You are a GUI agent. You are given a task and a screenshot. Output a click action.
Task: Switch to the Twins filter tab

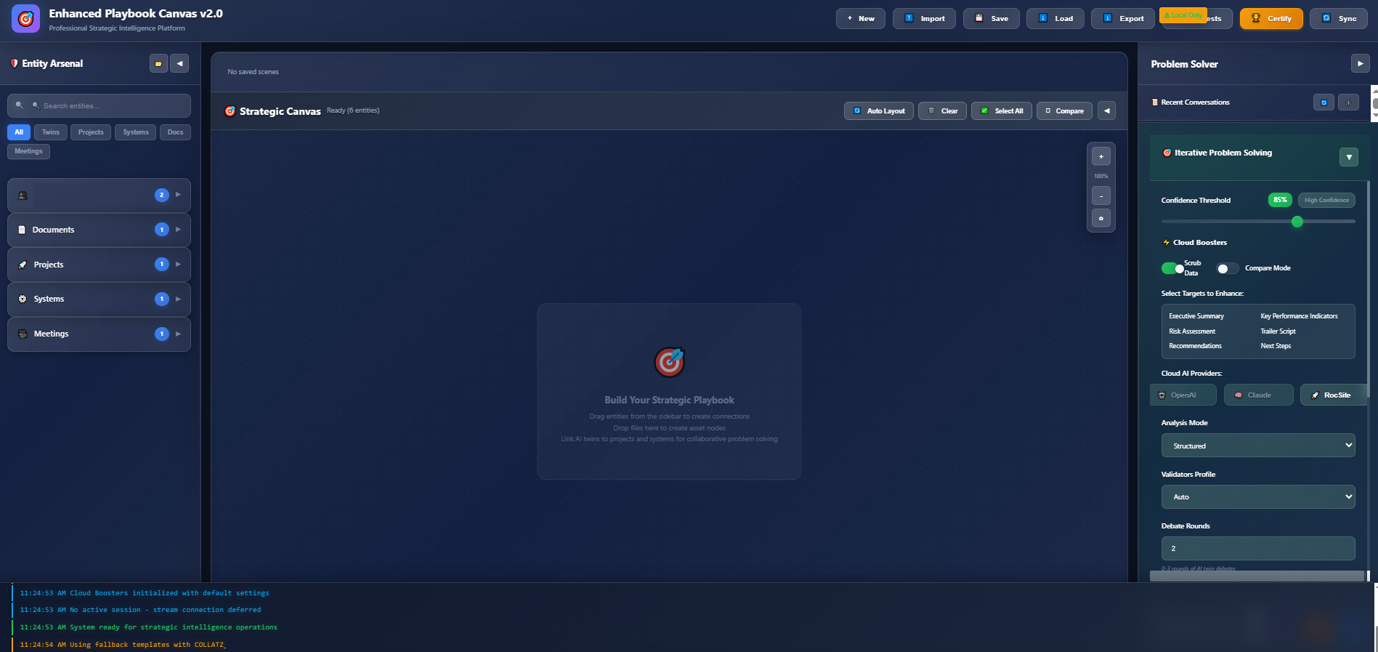[51, 132]
